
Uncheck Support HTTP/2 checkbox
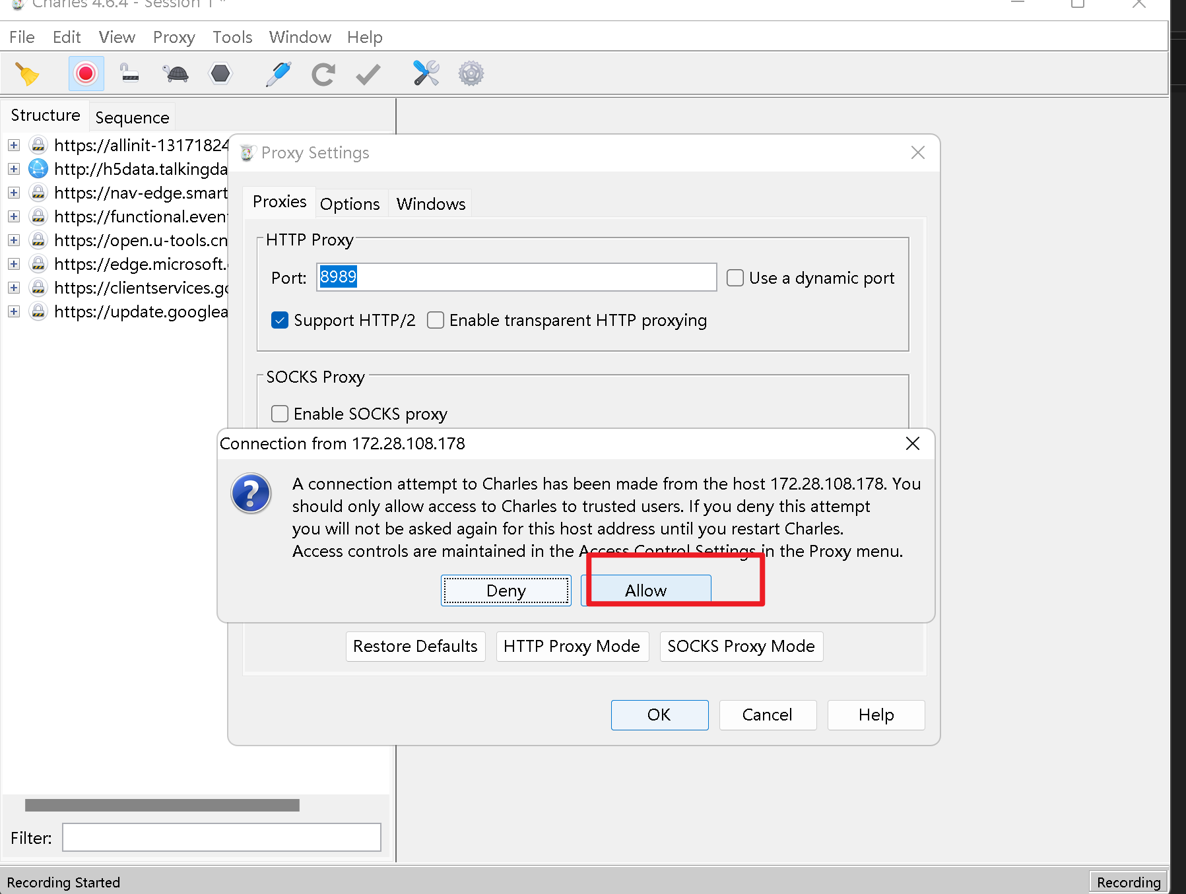280,320
